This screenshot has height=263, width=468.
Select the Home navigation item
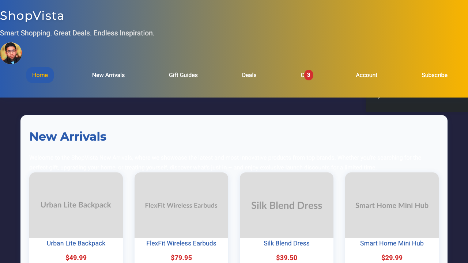[40, 75]
